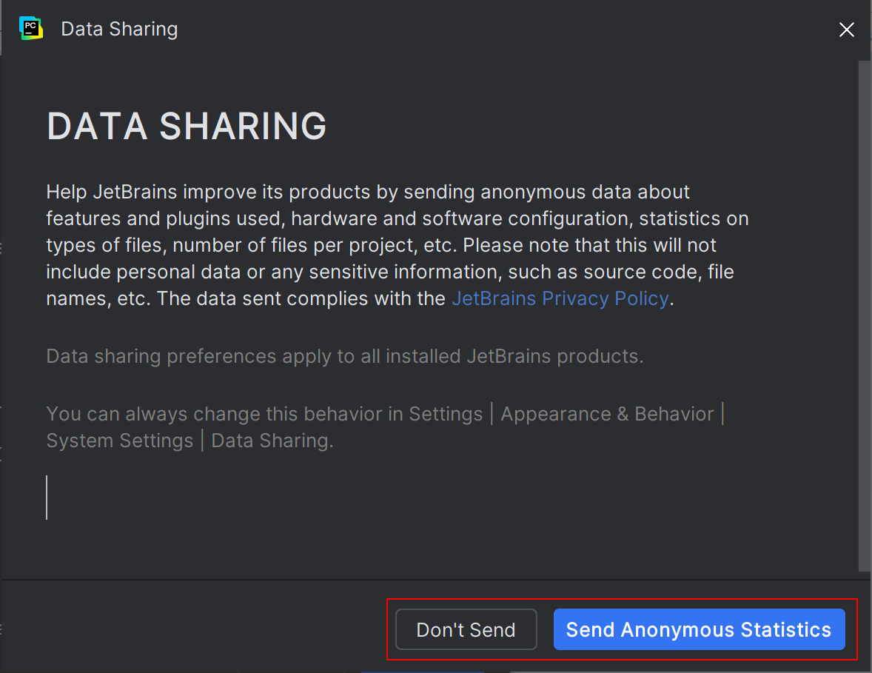
Task: Place the cursor at the text caret line
Action: (x=47, y=498)
